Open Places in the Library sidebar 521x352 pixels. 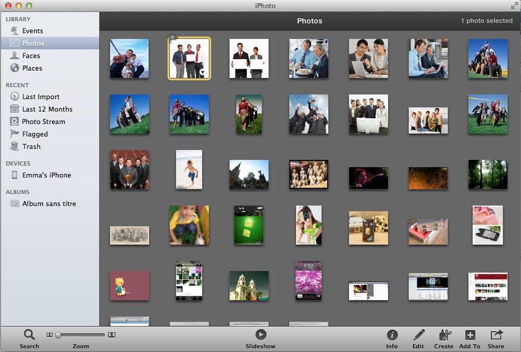[x=32, y=68]
